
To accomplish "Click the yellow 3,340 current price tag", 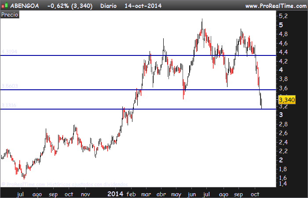I will click(287, 100).
